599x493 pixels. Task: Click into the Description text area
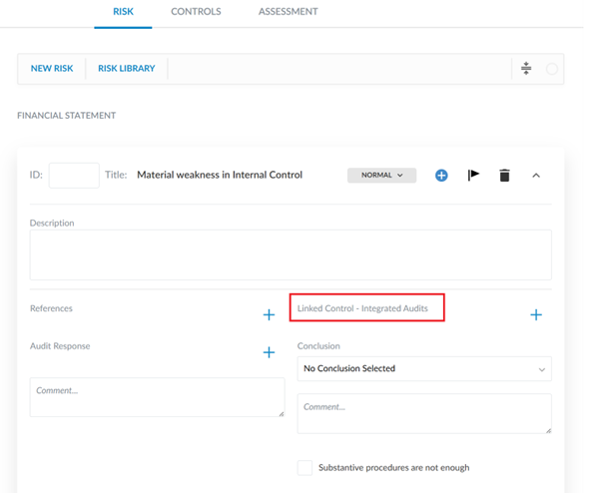(291, 254)
